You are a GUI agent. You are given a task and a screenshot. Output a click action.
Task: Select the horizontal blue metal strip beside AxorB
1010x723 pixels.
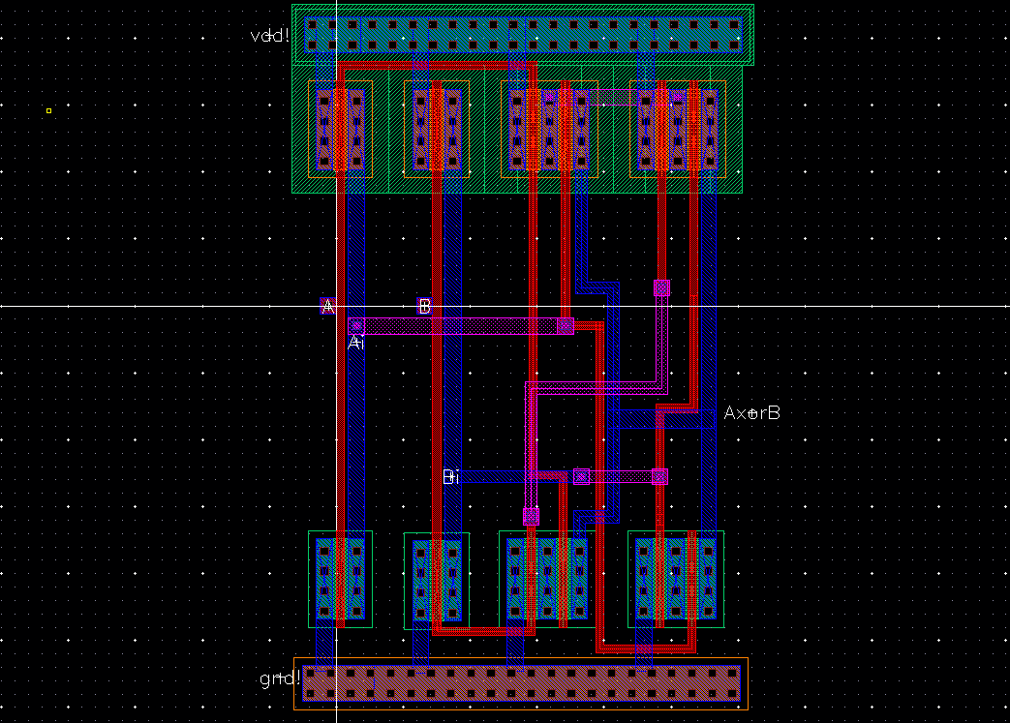tap(660, 419)
